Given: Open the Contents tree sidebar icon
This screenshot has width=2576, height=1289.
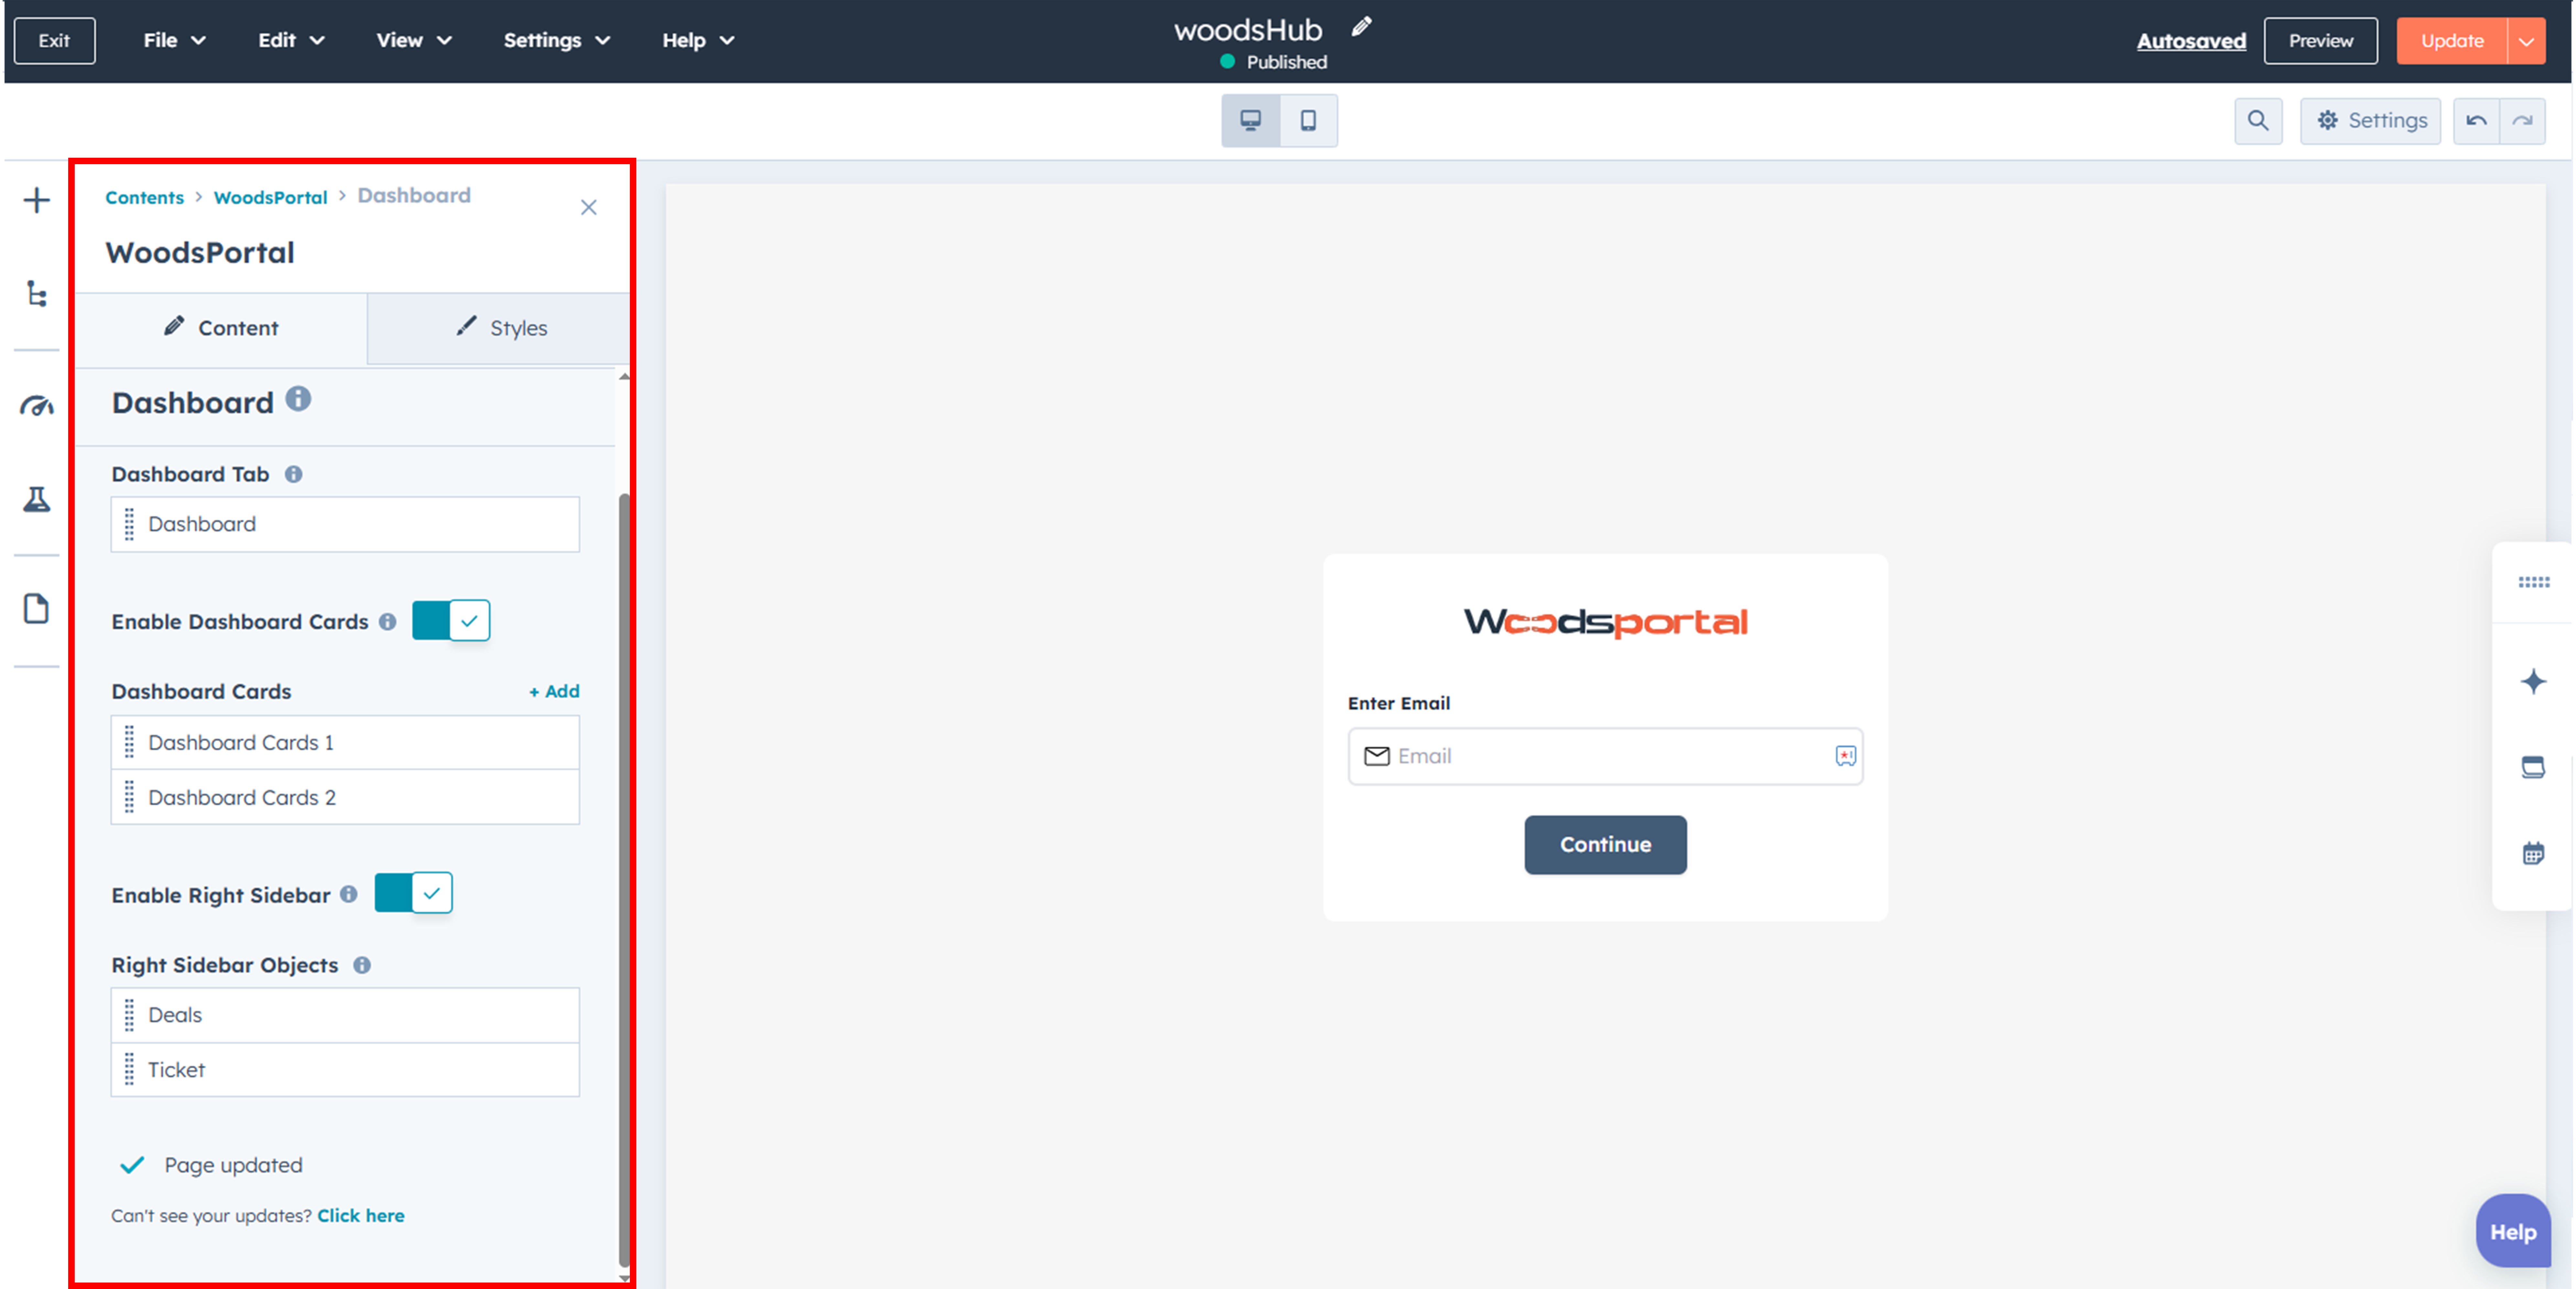Looking at the screenshot, I should [37, 294].
